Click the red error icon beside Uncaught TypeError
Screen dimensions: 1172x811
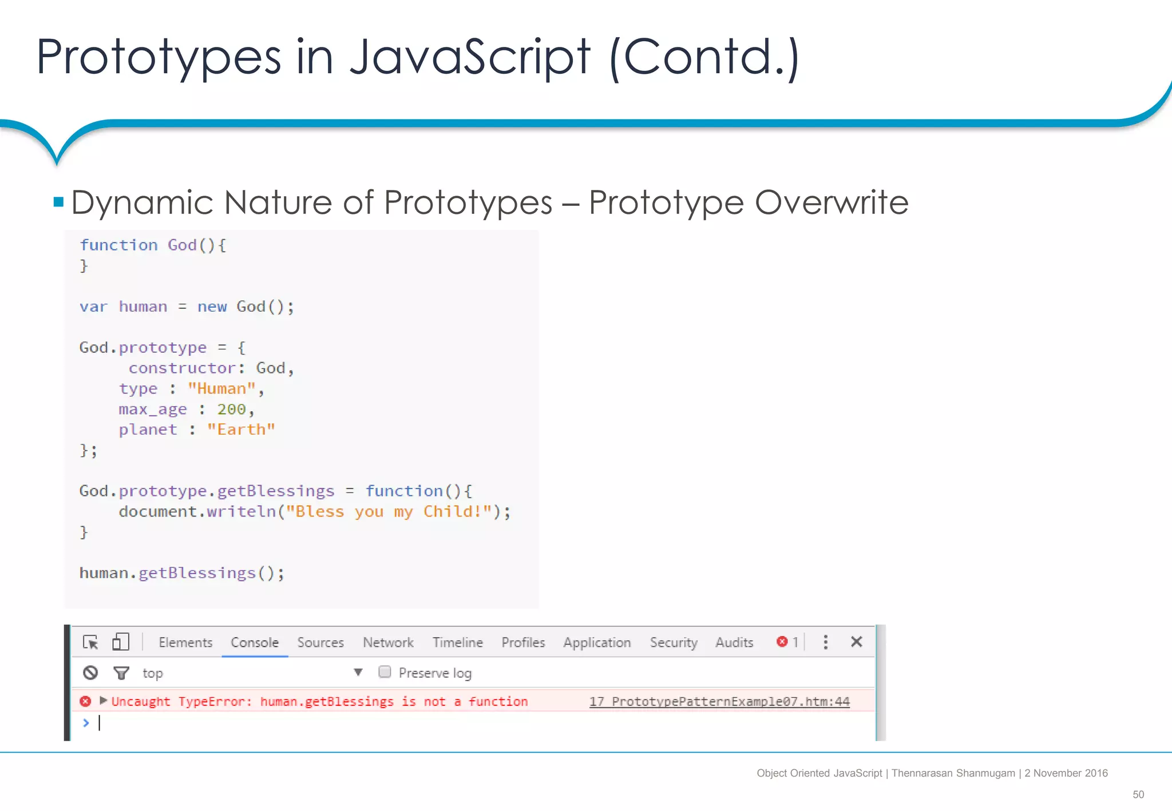(x=85, y=701)
